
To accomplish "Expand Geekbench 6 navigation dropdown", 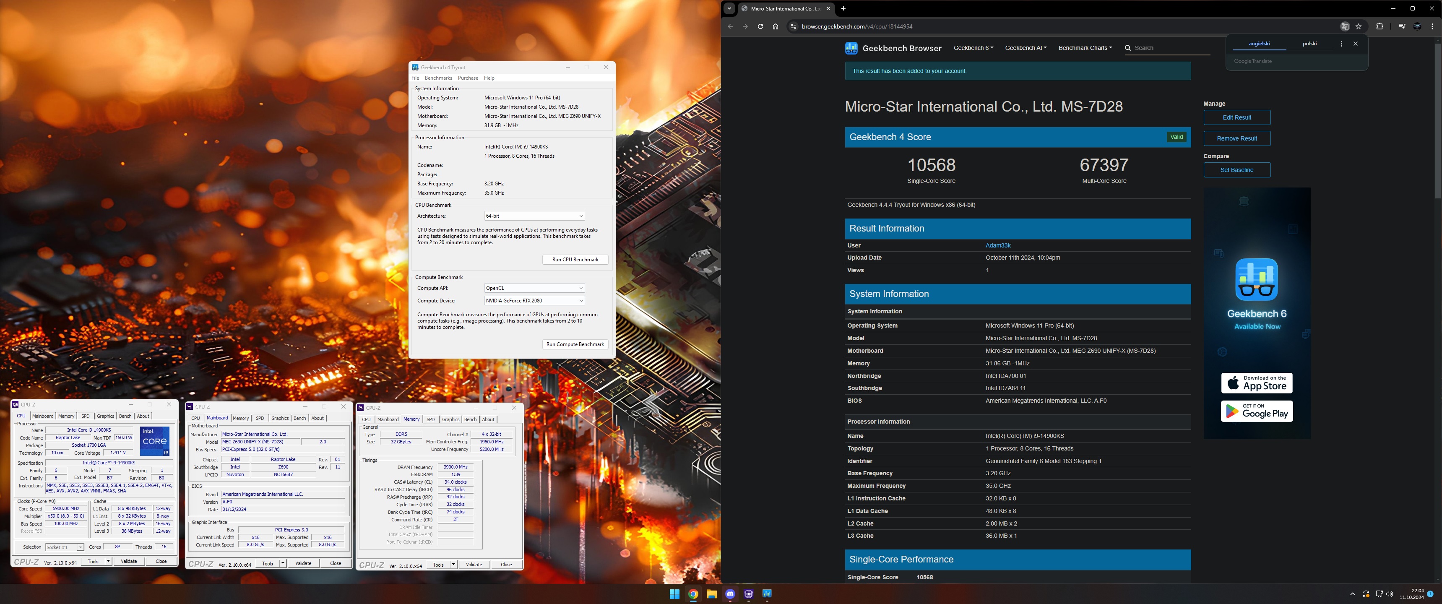I will pyautogui.click(x=973, y=47).
